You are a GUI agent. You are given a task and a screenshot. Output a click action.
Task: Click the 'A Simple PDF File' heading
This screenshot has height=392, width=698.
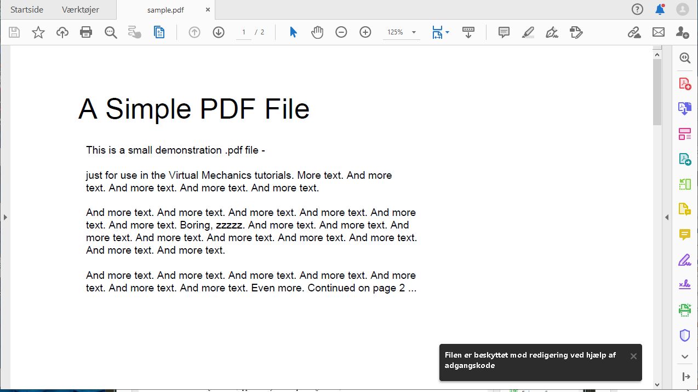click(x=194, y=109)
